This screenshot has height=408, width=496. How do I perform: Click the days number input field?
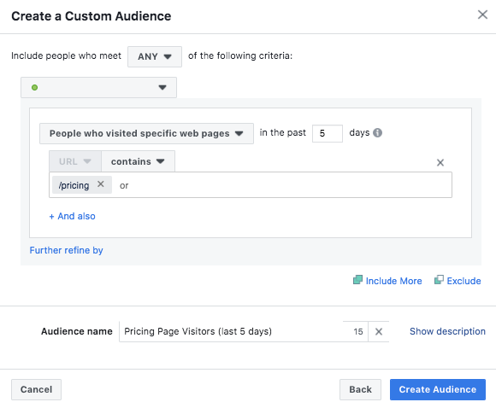click(x=327, y=133)
